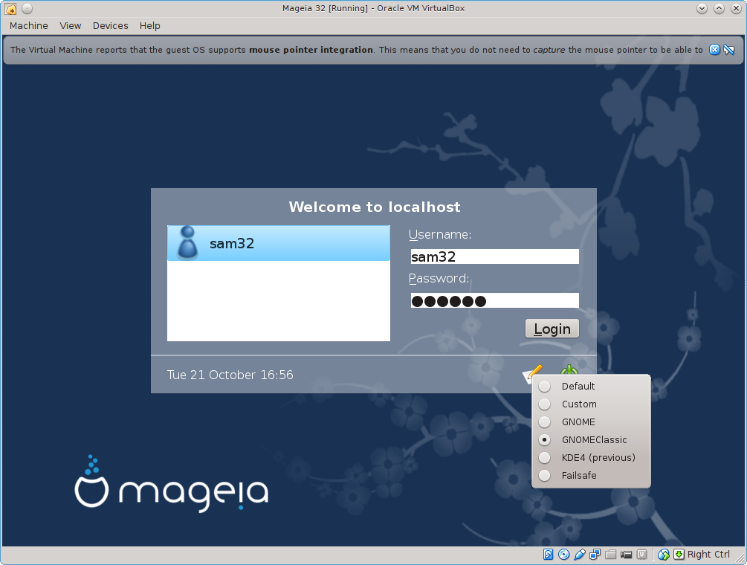Choose the GNOME session radio button
The width and height of the screenshot is (747, 565).
[x=545, y=422]
